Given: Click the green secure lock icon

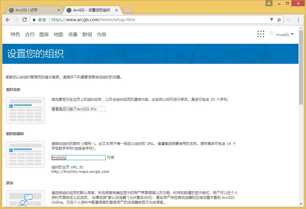Looking at the screenshot, I should (34, 20).
